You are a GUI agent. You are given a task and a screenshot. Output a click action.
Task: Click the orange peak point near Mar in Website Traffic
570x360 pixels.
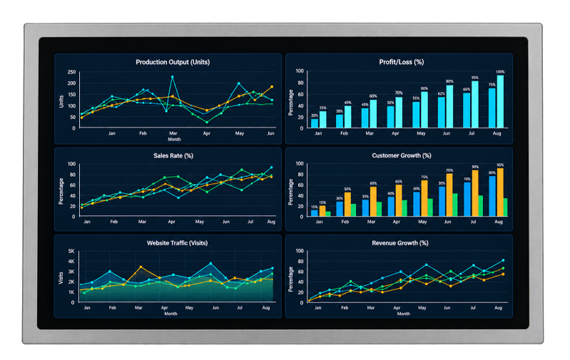tap(141, 267)
